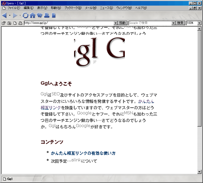Expand the address bar URL dropdown
This screenshot has width=203, height=183.
point(116,23)
